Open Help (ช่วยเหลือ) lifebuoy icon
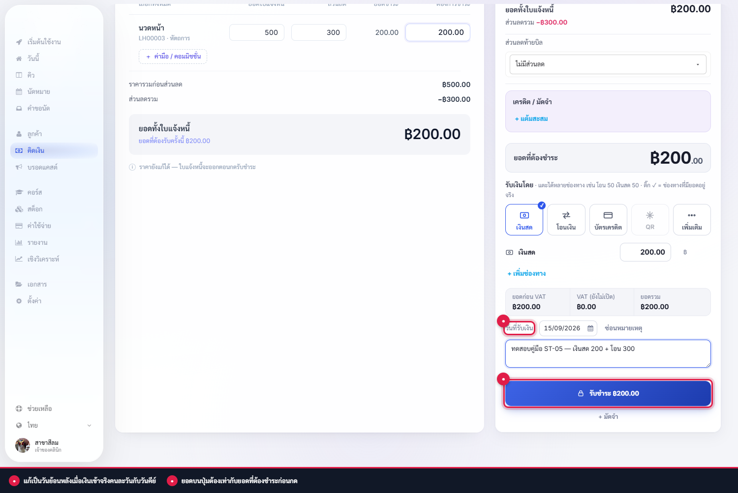 (x=19, y=408)
